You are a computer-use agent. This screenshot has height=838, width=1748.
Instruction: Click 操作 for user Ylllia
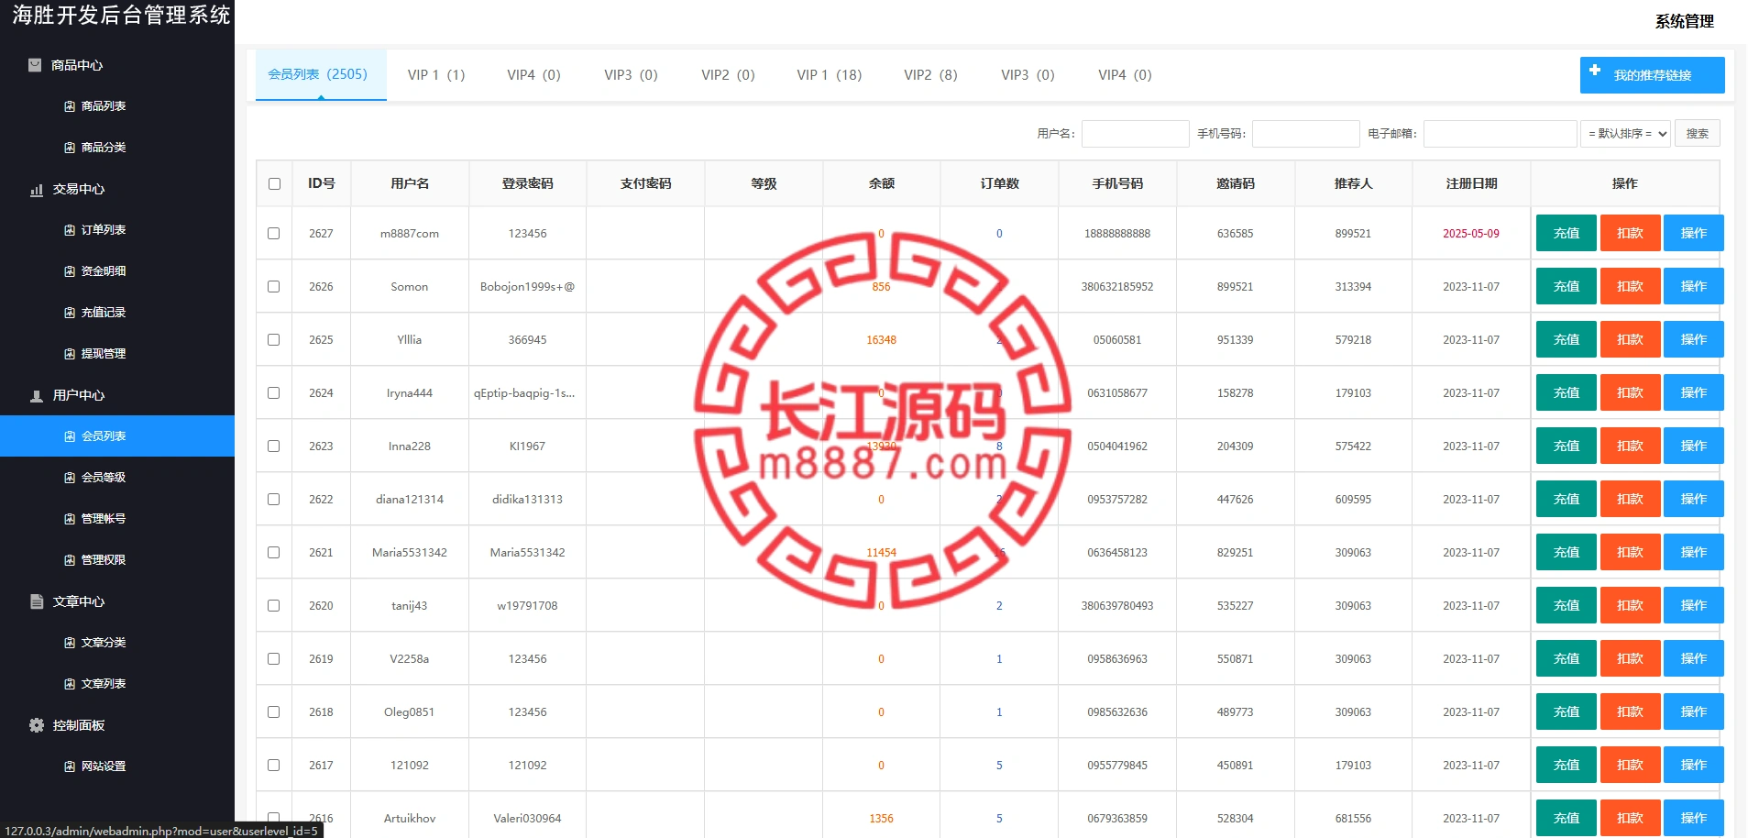pyautogui.click(x=1694, y=339)
